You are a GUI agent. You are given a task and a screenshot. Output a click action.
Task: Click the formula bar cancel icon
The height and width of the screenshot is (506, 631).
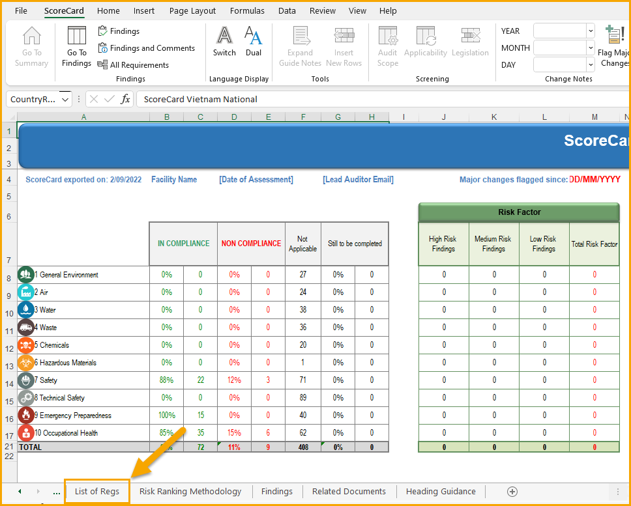[94, 99]
